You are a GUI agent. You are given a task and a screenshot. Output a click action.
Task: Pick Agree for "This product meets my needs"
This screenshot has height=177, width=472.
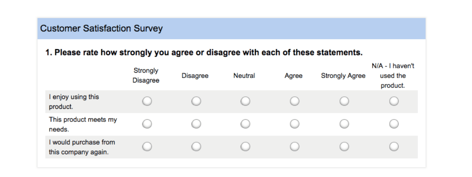pyautogui.click(x=295, y=124)
